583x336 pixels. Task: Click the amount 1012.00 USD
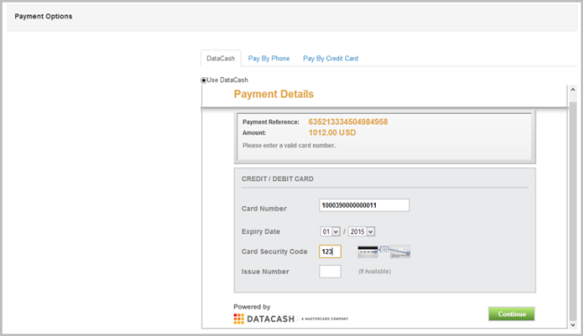click(332, 133)
